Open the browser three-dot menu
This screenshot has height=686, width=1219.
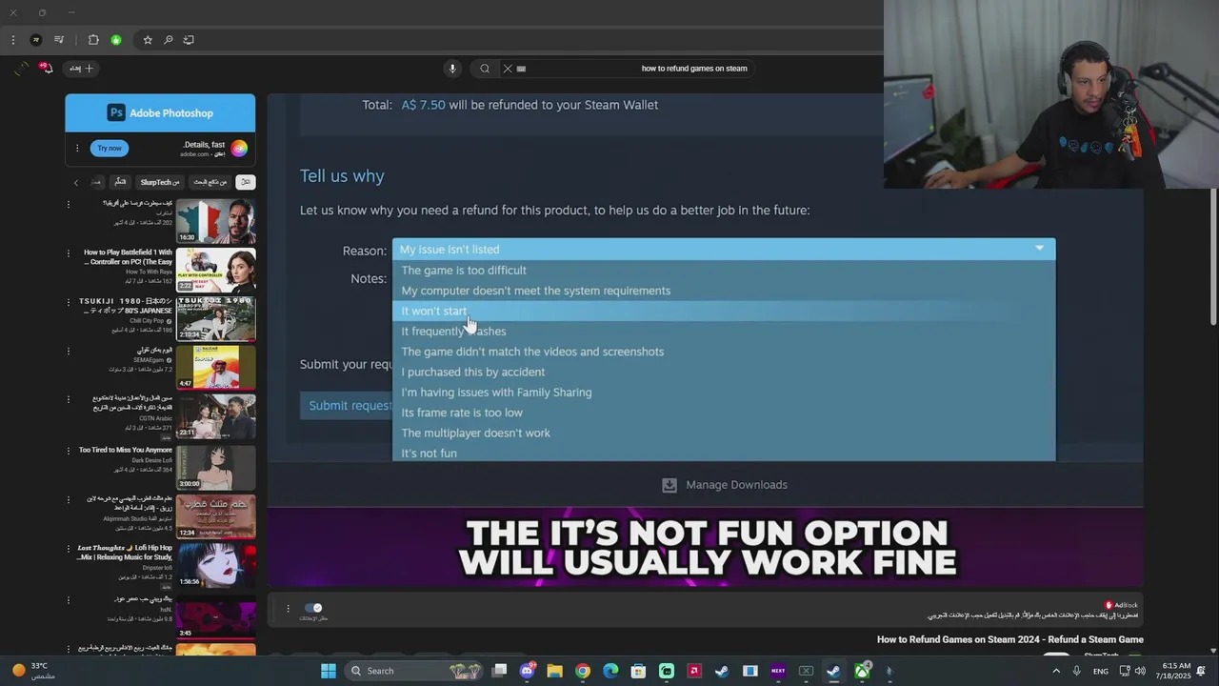(12, 40)
